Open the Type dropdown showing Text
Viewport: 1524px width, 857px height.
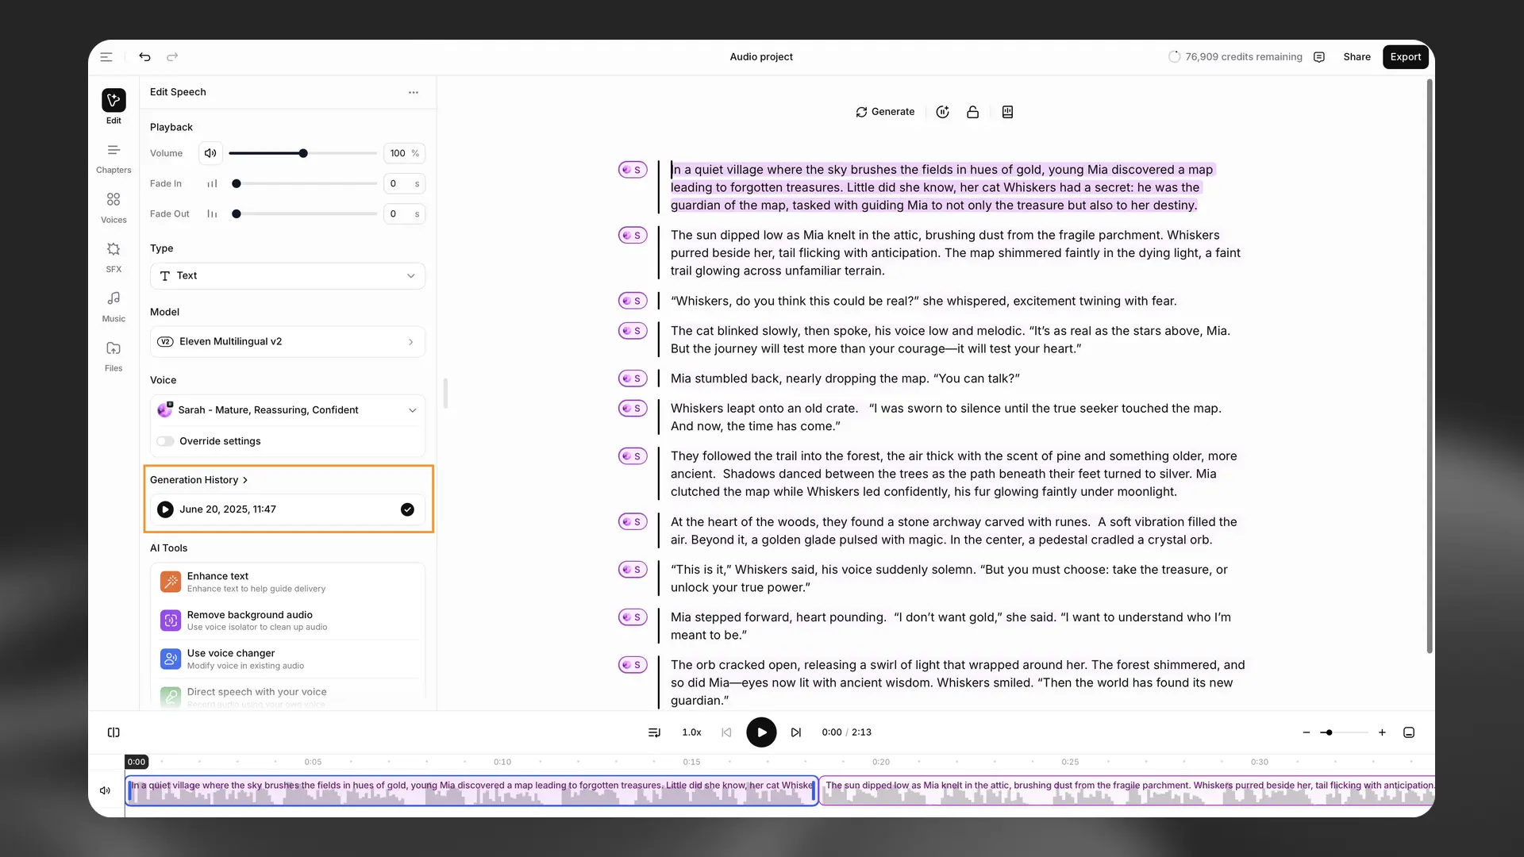pyautogui.click(x=287, y=276)
